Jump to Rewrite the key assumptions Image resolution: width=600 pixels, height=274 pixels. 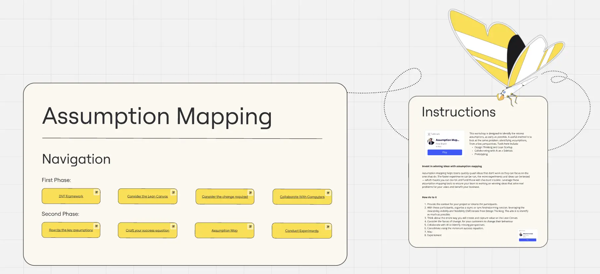(x=71, y=230)
